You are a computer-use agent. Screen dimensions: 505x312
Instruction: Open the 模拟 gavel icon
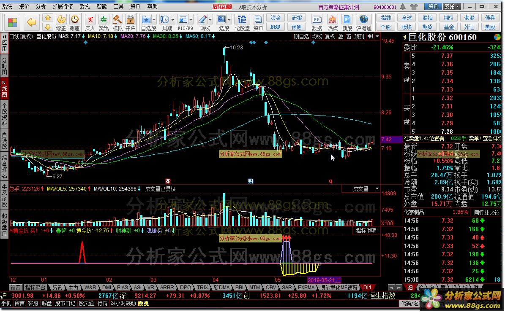[117, 19]
